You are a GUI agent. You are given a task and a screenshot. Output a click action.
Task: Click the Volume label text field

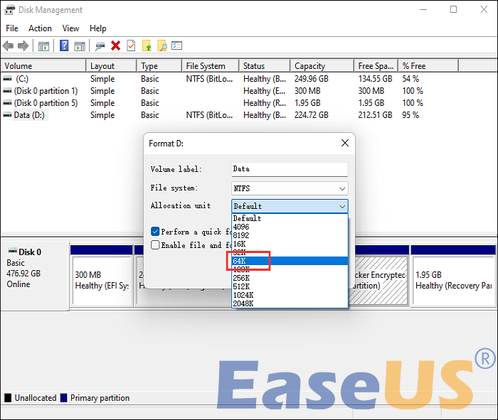290,169
